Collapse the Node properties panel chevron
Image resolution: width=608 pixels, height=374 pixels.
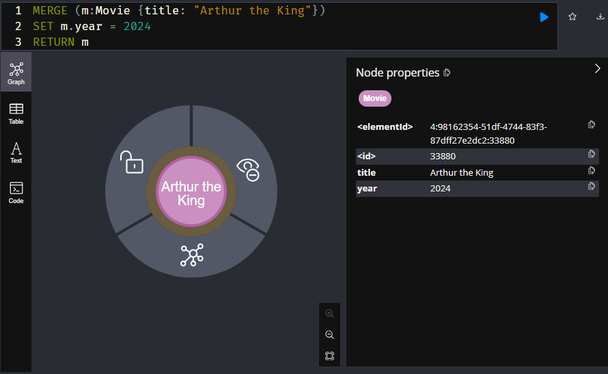[598, 68]
